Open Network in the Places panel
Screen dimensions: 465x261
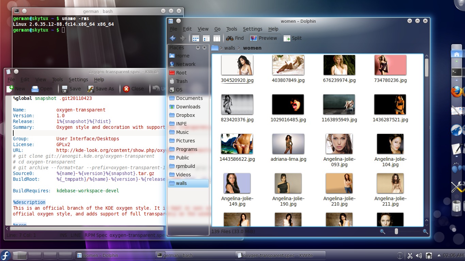(188, 64)
